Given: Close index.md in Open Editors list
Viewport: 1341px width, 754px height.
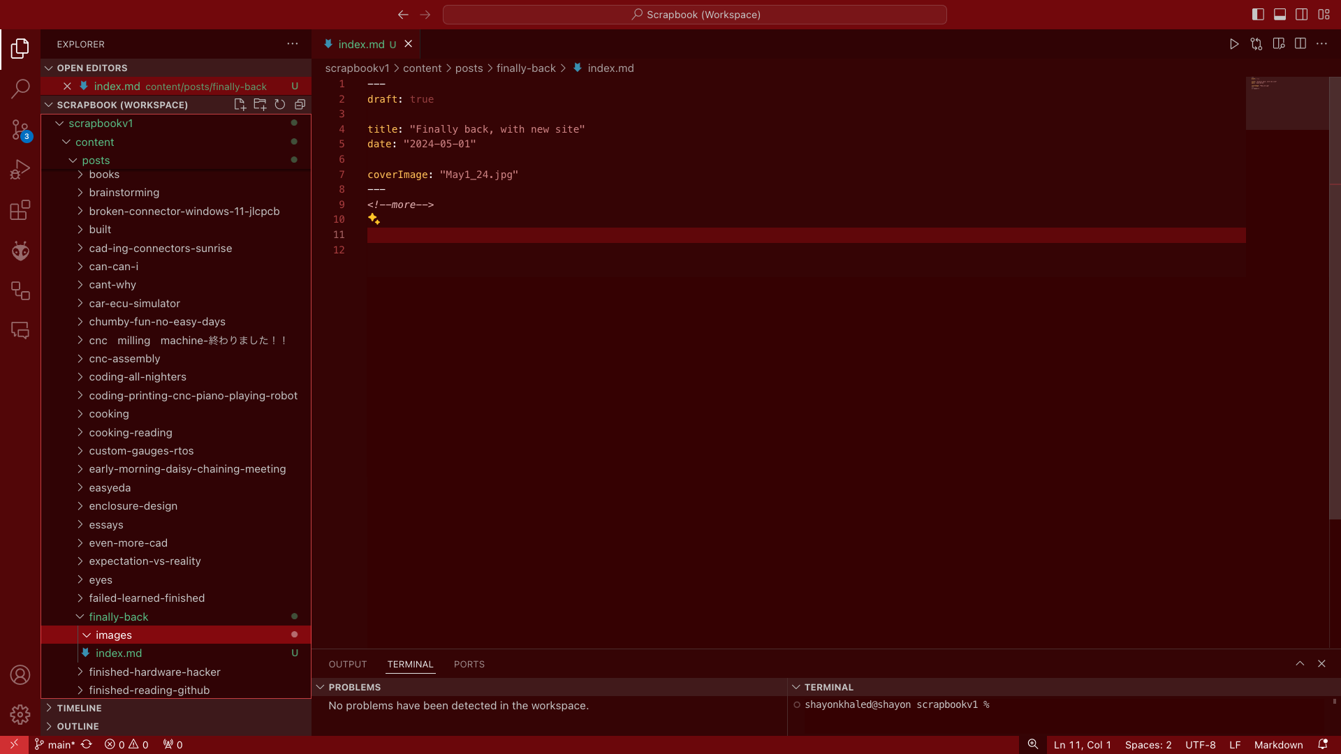Looking at the screenshot, I should click(x=67, y=87).
